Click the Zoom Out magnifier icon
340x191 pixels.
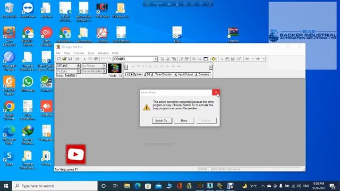click(x=200, y=59)
